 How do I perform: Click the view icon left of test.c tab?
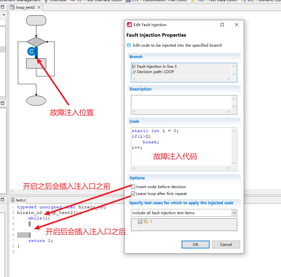(2, 200)
